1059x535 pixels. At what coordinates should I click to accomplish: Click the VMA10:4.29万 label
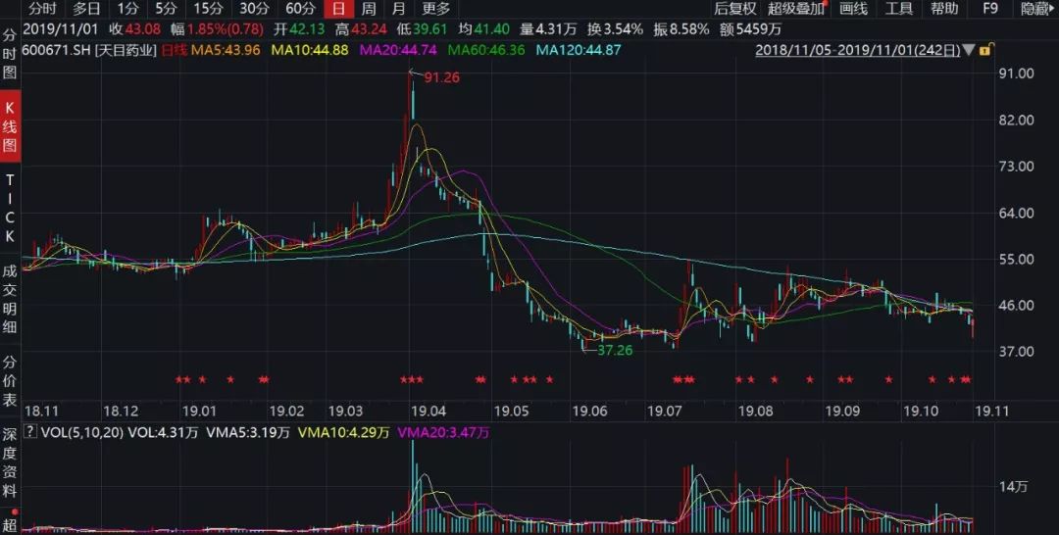(344, 432)
